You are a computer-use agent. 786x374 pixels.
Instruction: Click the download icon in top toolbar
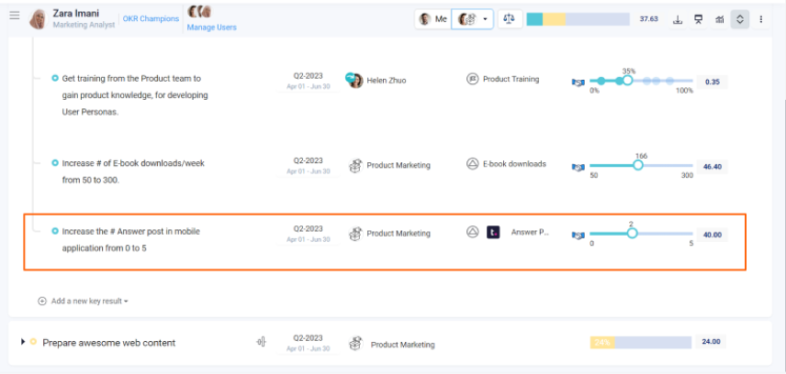click(x=678, y=19)
